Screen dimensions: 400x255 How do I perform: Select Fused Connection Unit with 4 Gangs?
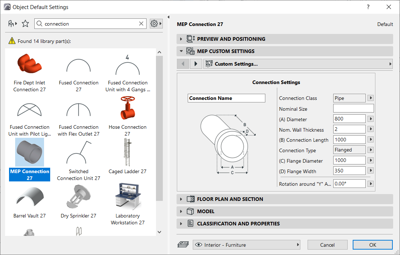(x=127, y=73)
